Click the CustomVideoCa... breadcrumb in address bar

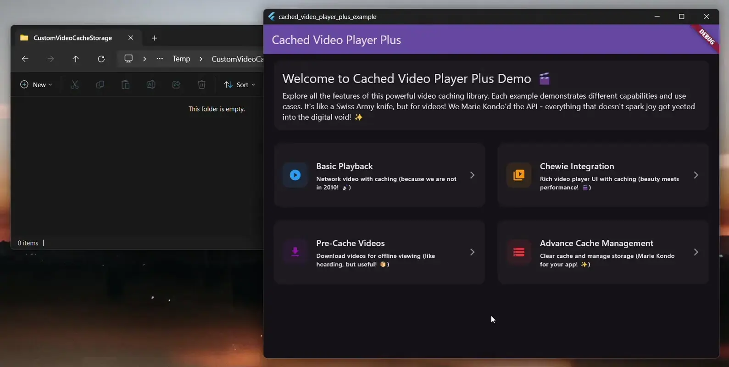point(237,59)
